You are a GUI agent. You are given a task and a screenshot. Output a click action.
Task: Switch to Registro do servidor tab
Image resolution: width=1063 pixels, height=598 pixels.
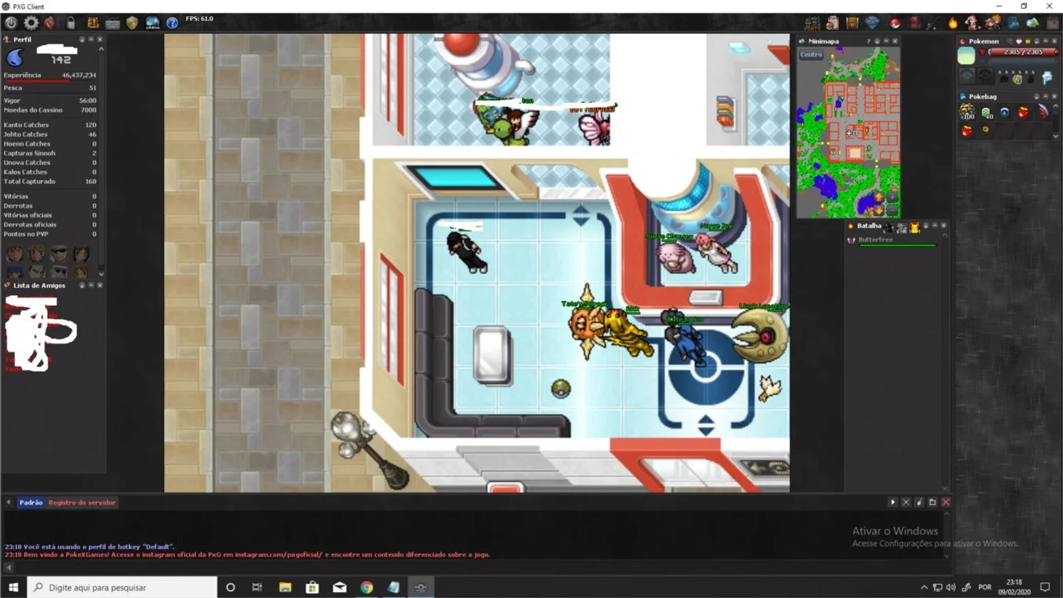click(82, 503)
